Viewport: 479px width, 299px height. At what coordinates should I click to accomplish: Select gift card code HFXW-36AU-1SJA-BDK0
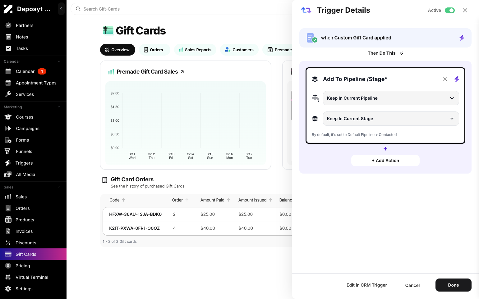[135, 214]
